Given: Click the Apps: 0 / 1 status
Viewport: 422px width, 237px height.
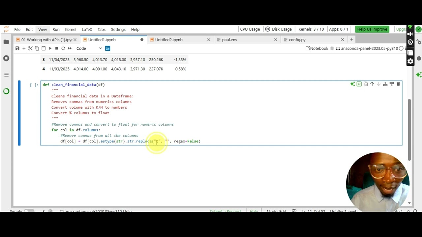Looking at the screenshot, I should [339, 29].
